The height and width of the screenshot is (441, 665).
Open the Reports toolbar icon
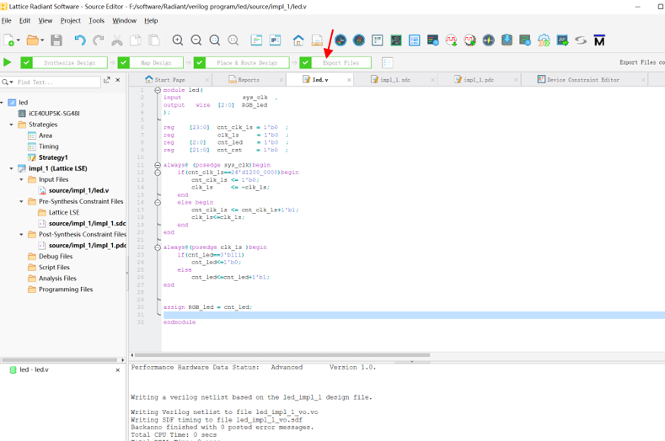point(317,40)
